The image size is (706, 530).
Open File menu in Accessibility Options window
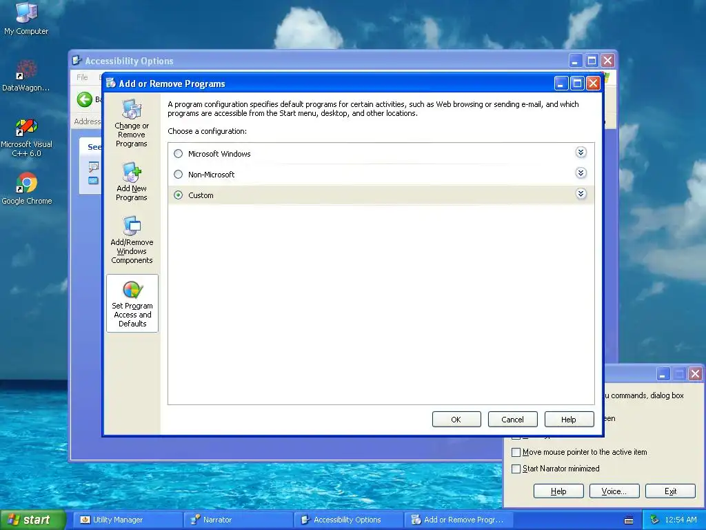tap(83, 77)
